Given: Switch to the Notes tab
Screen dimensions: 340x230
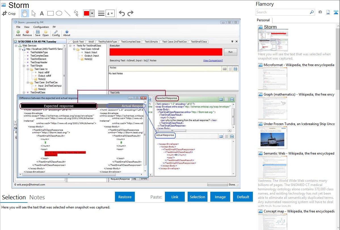Looking at the screenshot, I should click(x=37, y=197).
